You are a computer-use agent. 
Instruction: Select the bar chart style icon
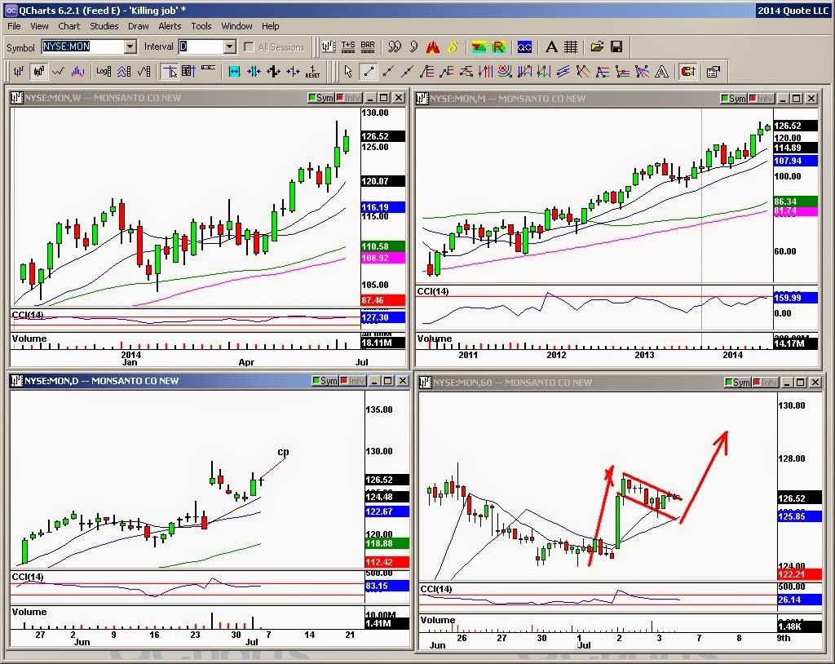pos(20,72)
